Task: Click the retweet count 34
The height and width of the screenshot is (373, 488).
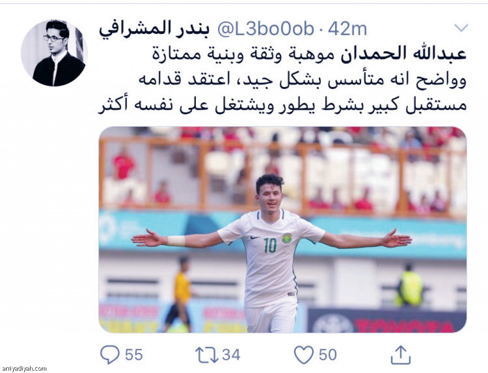Action: coord(231,354)
